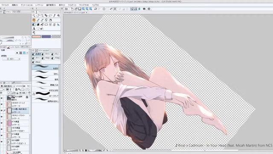The image size is (273, 154).
Task: Toggle the Layer color effect
Action: click(24, 53)
